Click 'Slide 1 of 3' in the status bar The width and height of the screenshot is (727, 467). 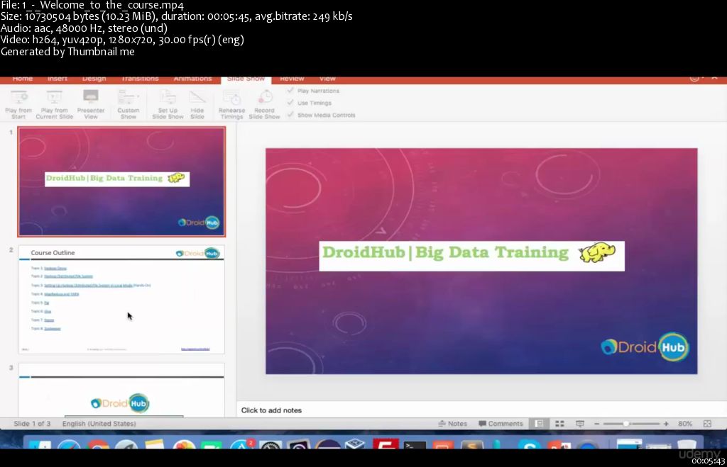(32, 424)
